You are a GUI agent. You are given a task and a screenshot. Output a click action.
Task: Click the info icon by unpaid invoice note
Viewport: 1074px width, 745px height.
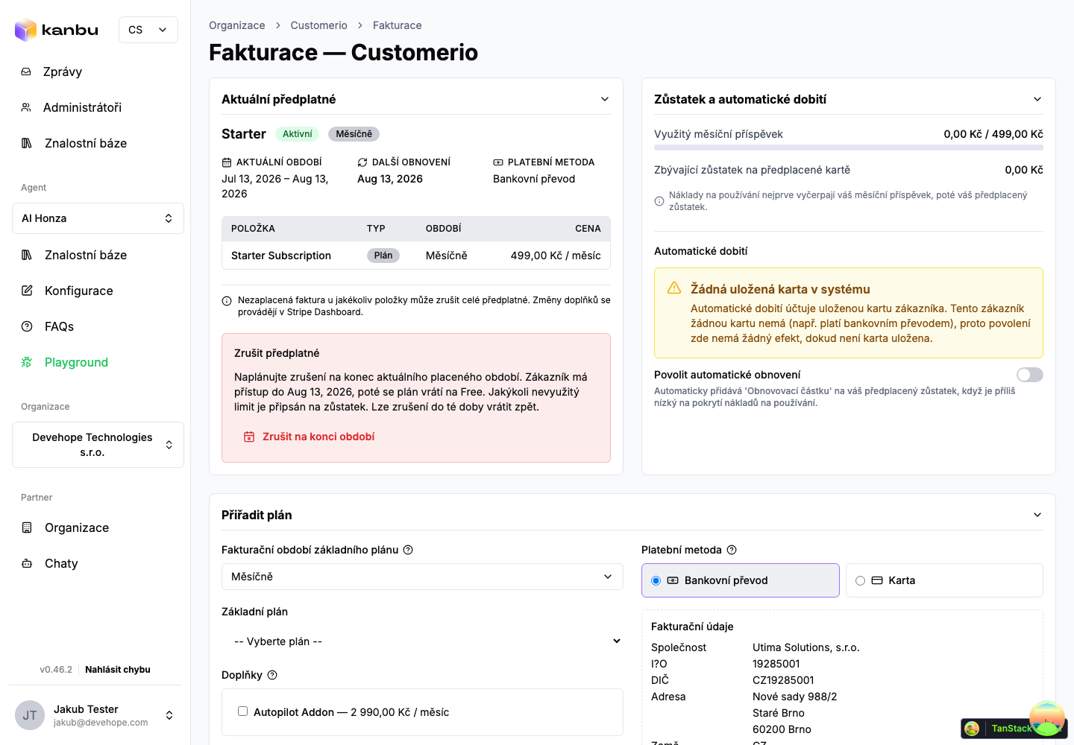click(227, 301)
